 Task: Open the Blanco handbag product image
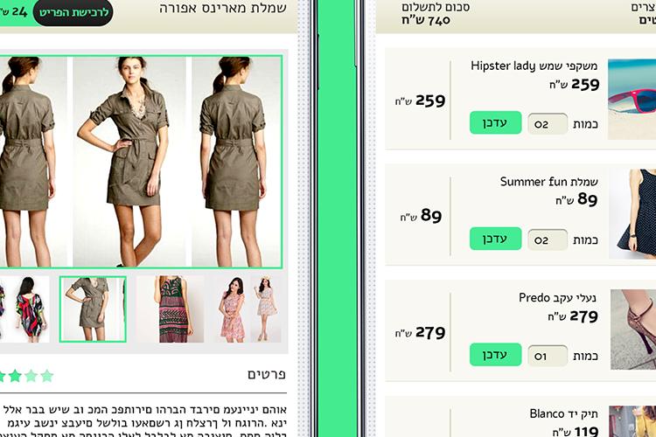(632, 421)
